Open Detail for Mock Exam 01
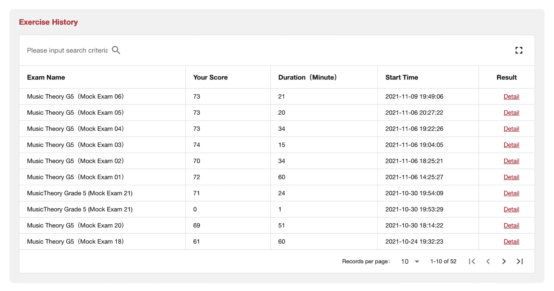Screen dimensions: 554x291 pyautogui.click(x=511, y=177)
